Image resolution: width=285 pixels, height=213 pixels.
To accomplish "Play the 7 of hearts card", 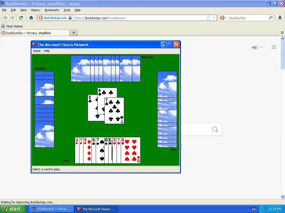I will [x=119, y=150].
